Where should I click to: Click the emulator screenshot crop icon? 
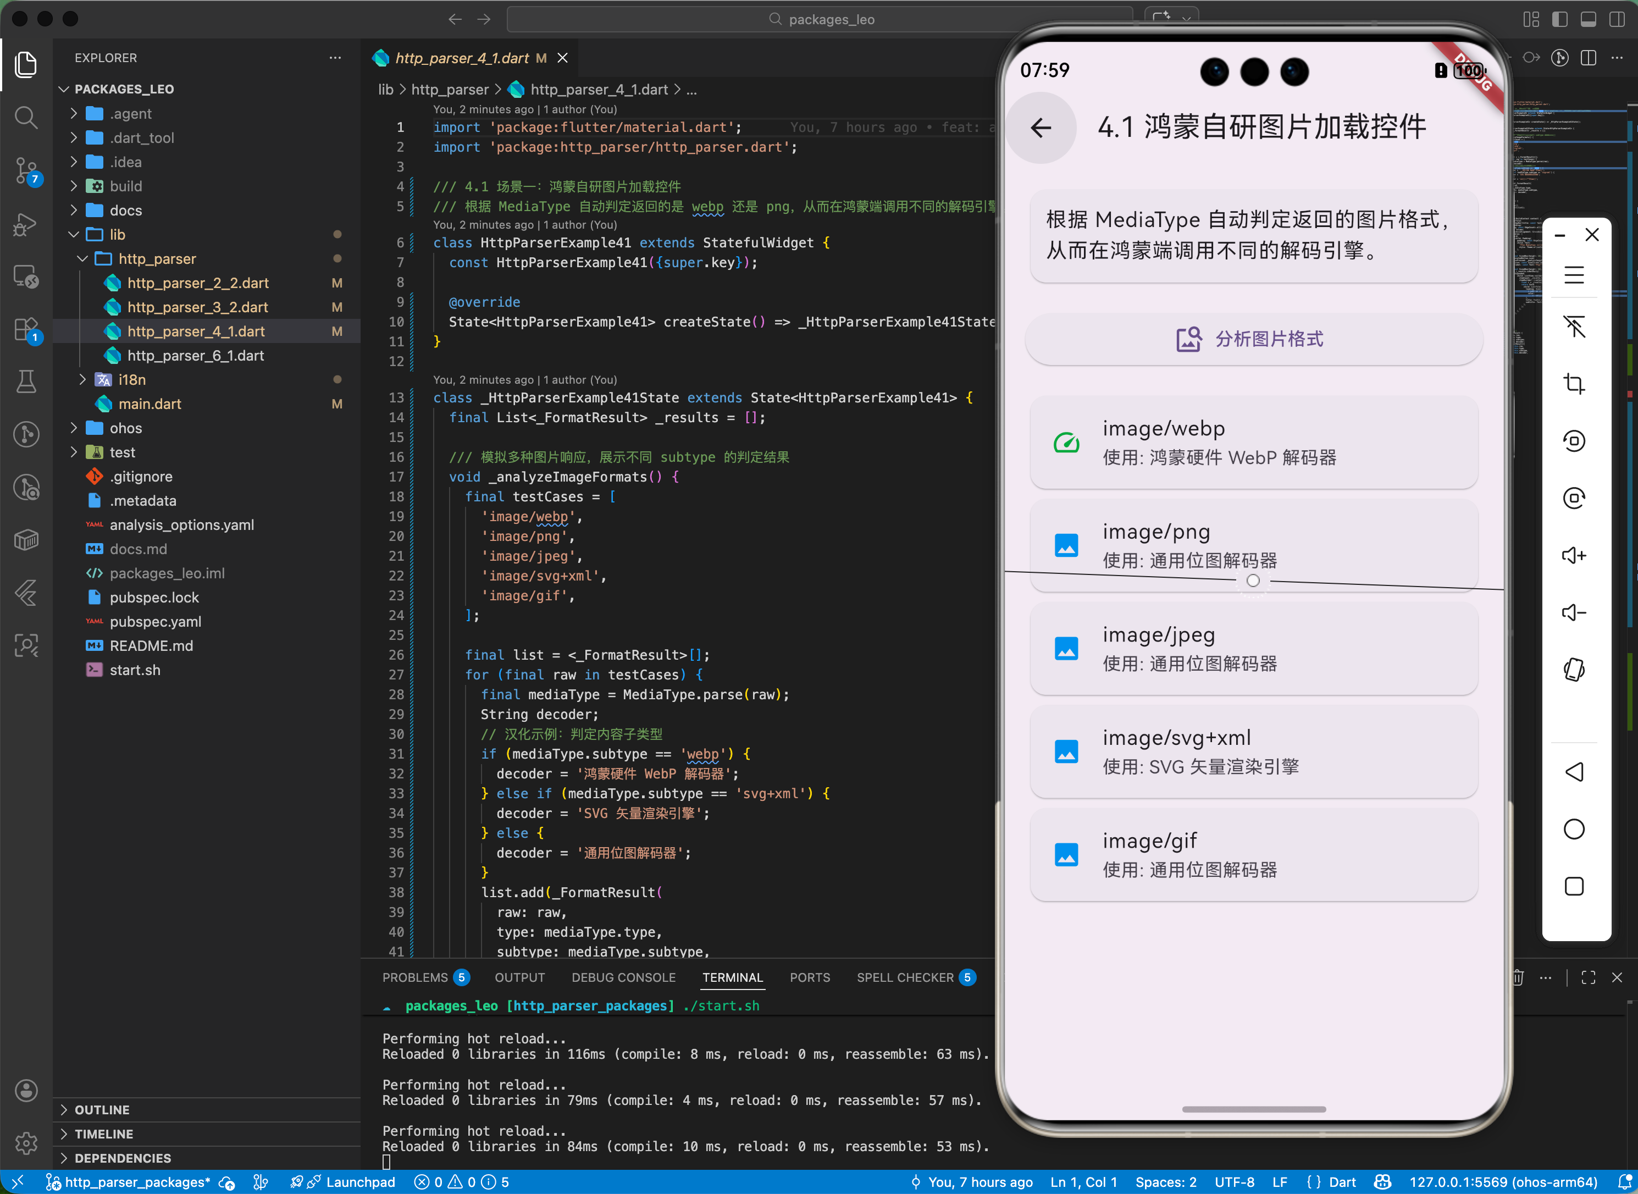(x=1573, y=383)
